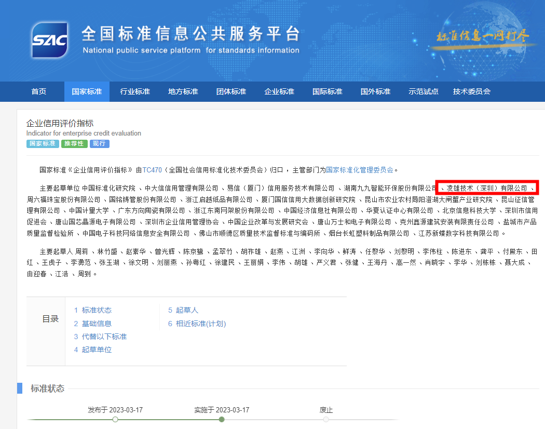Open the 国外标准 tab
Image resolution: width=545 pixels, height=429 pixels.
click(375, 91)
